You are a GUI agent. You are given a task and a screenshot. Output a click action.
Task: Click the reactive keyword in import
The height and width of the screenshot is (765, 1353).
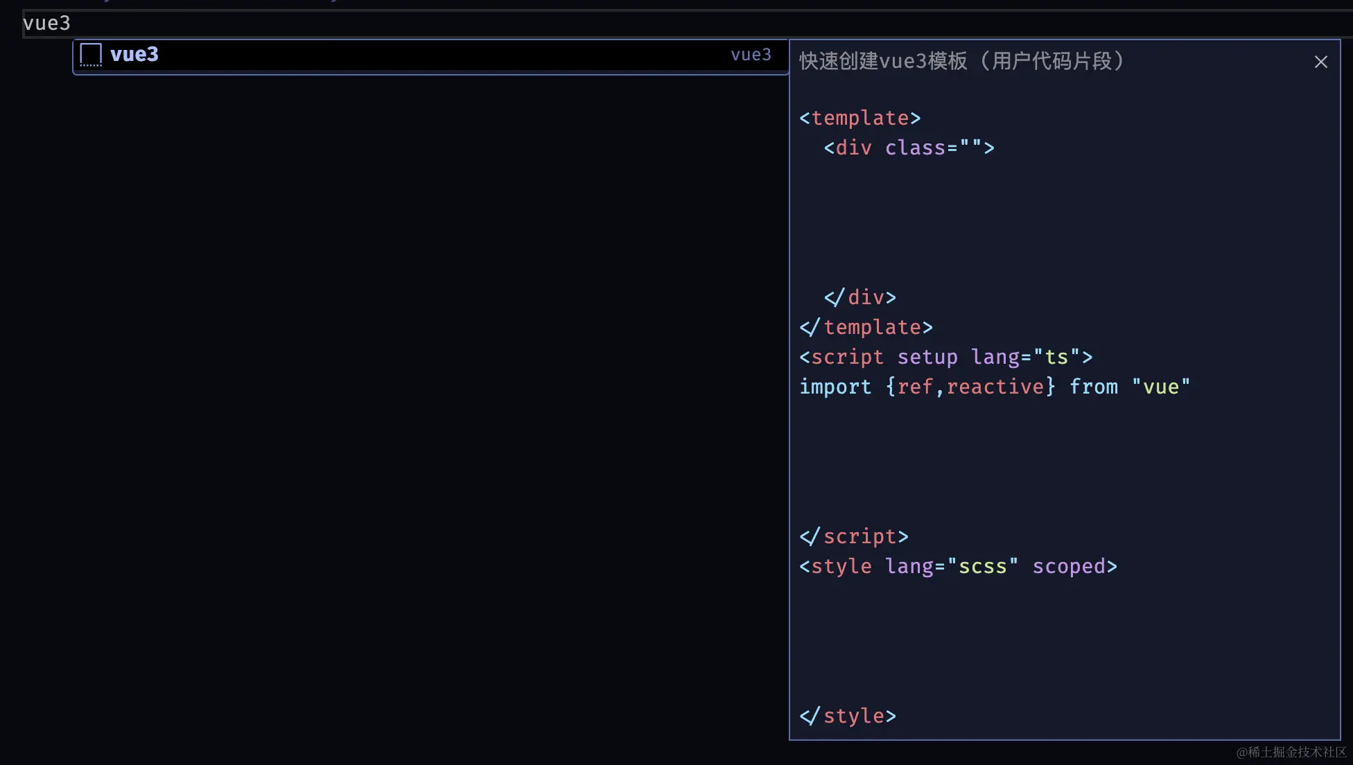pos(996,387)
